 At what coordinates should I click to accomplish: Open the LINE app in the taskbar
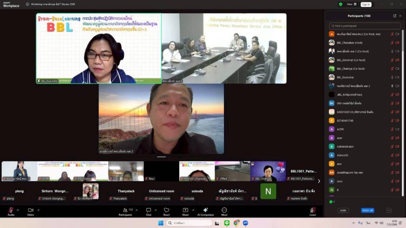(227, 223)
